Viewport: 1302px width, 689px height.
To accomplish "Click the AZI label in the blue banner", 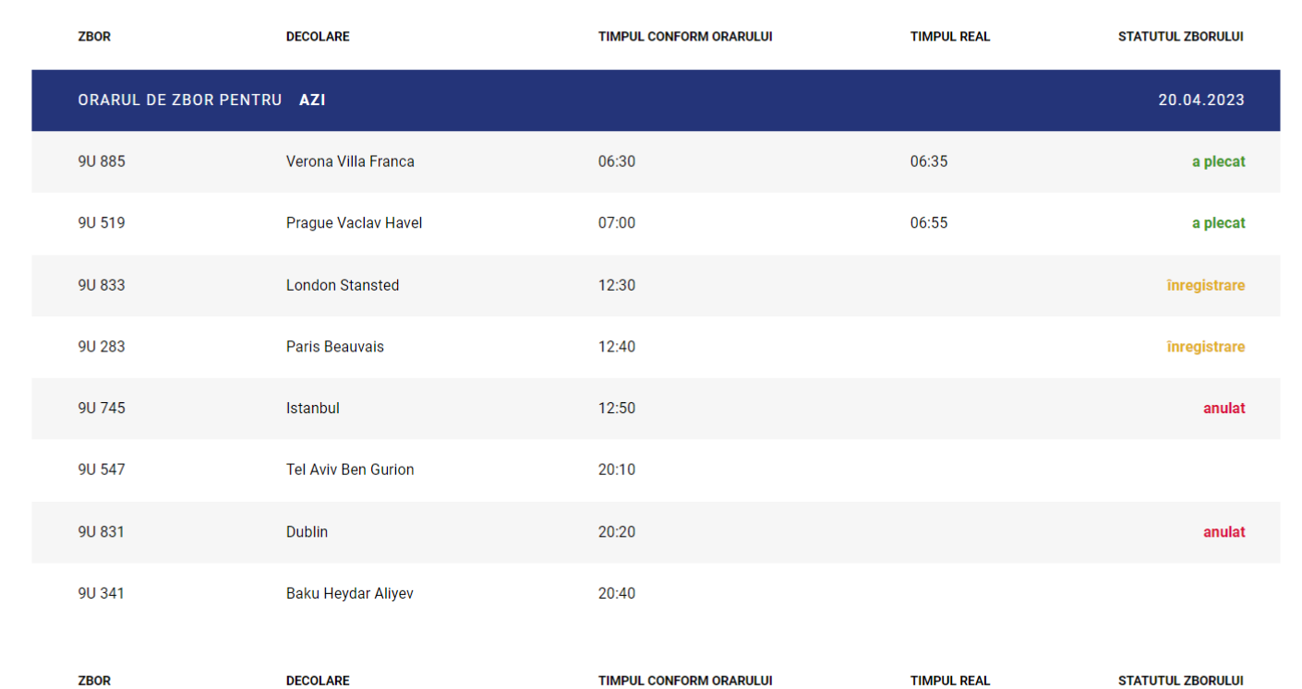I will pyautogui.click(x=312, y=100).
